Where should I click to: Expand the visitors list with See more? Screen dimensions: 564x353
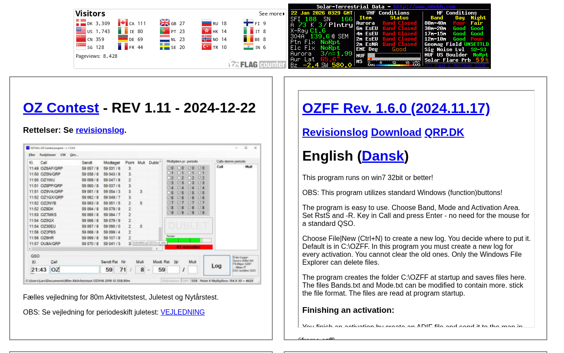coord(271,14)
